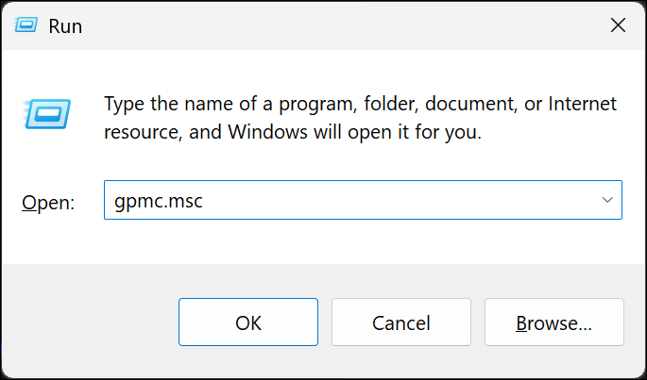This screenshot has height=380, width=647.
Task: Click the word "Internet" in the description
Action: point(582,103)
